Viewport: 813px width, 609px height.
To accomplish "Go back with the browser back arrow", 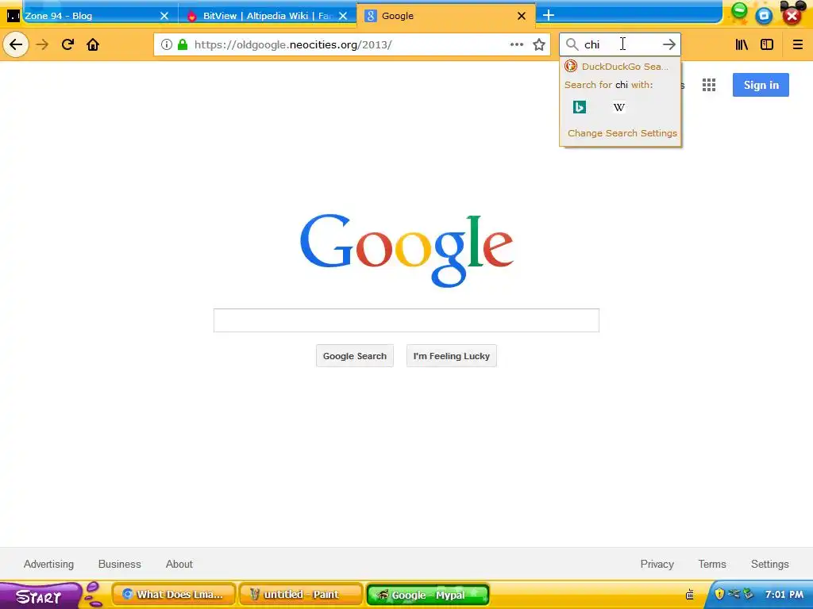I will (16, 44).
